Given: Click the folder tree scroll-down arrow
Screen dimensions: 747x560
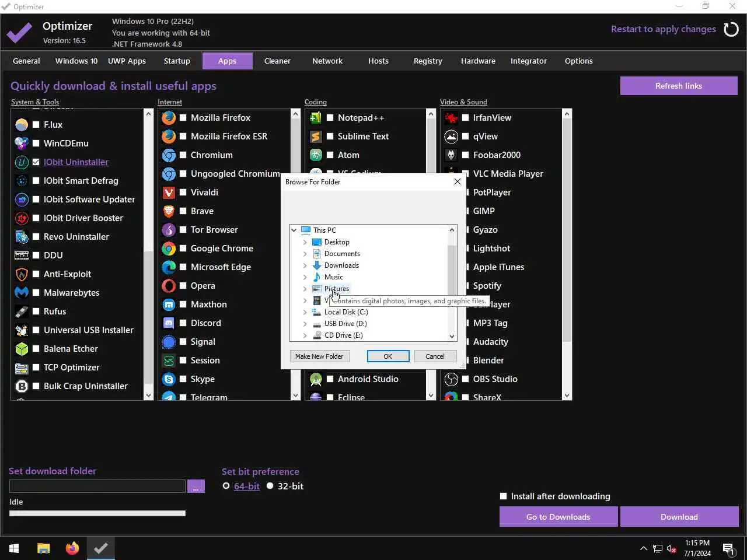Looking at the screenshot, I should tap(452, 336).
